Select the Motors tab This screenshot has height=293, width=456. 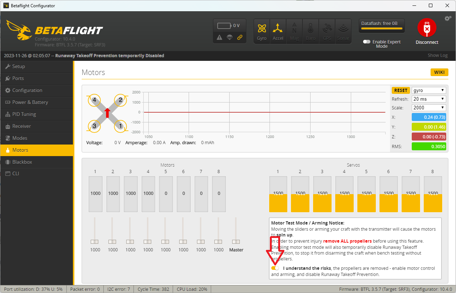point(37,150)
